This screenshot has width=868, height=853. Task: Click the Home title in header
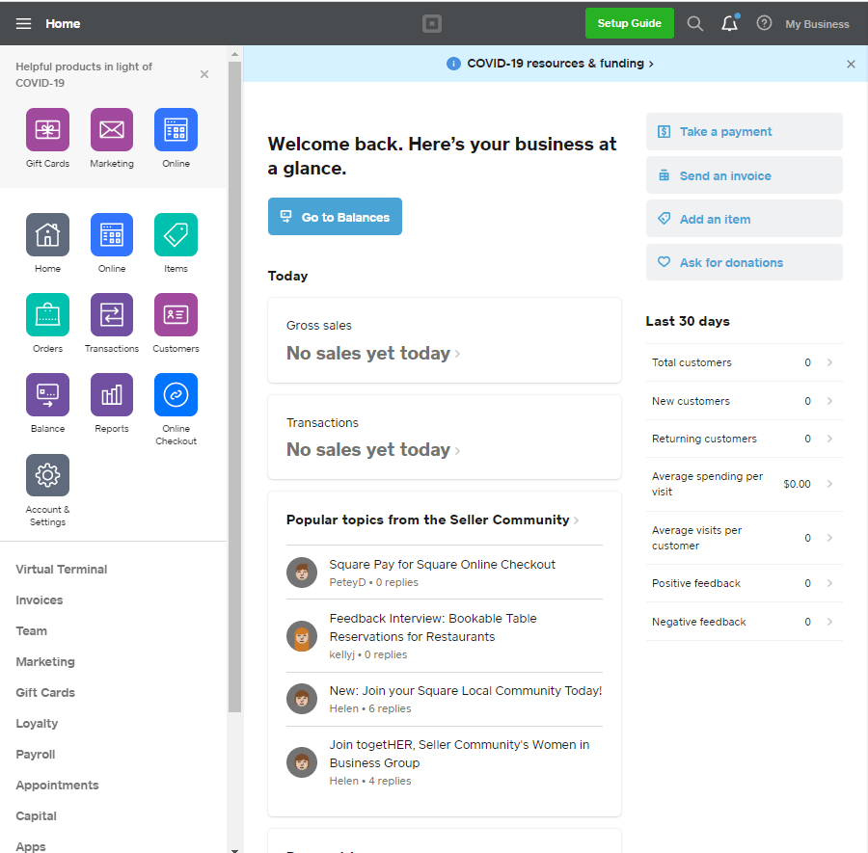(x=63, y=24)
